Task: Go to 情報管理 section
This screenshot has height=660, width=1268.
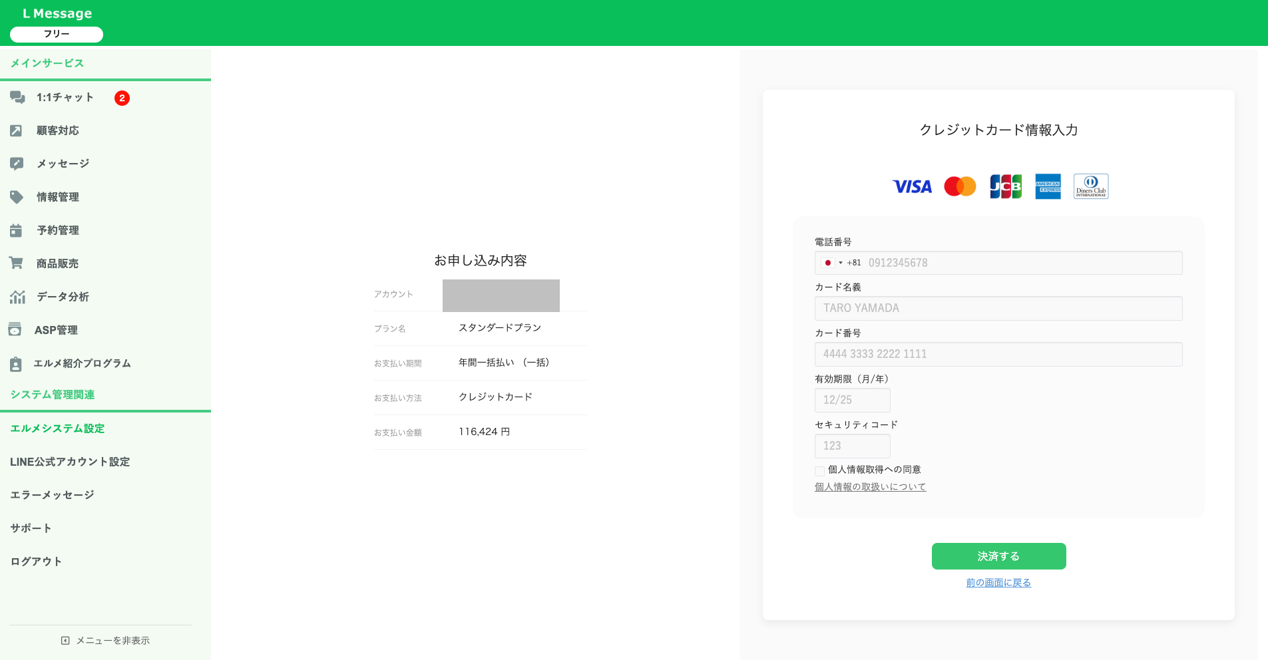Action: click(58, 197)
